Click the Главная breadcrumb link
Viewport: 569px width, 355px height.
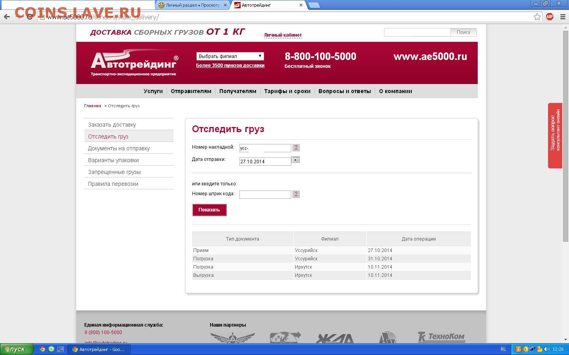tap(92, 106)
